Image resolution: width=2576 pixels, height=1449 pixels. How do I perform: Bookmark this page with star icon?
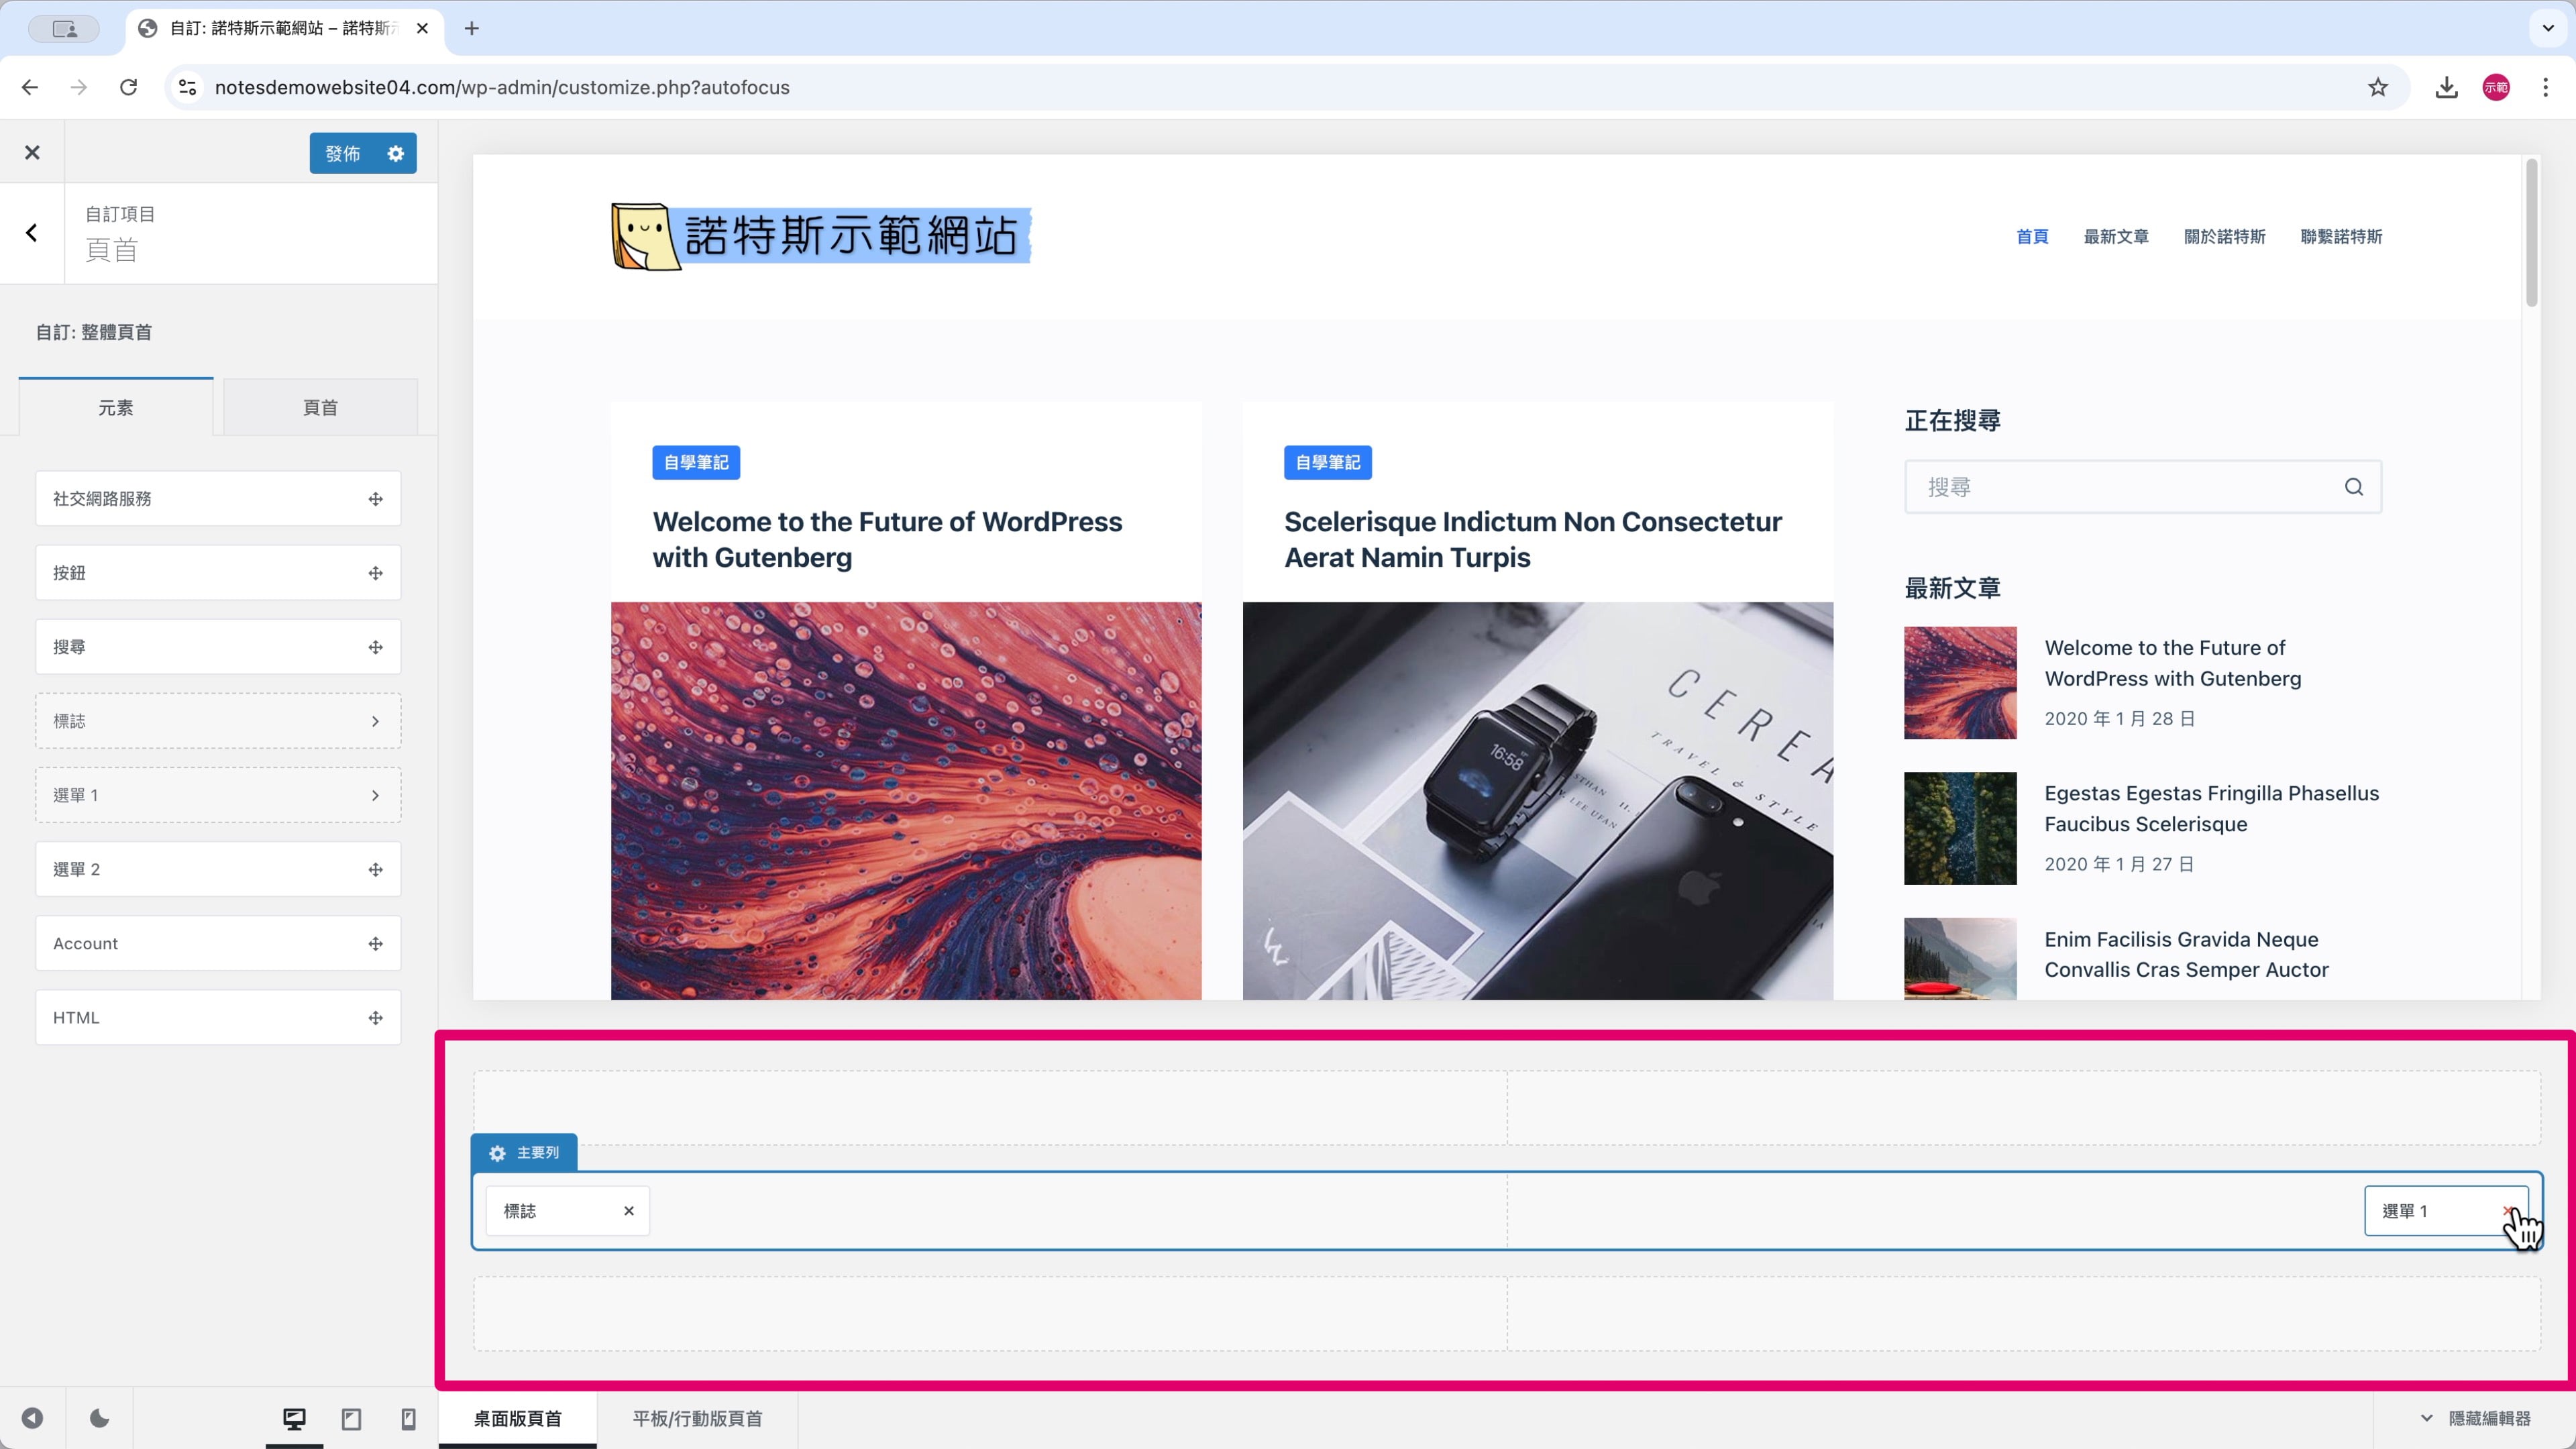(x=2377, y=87)
